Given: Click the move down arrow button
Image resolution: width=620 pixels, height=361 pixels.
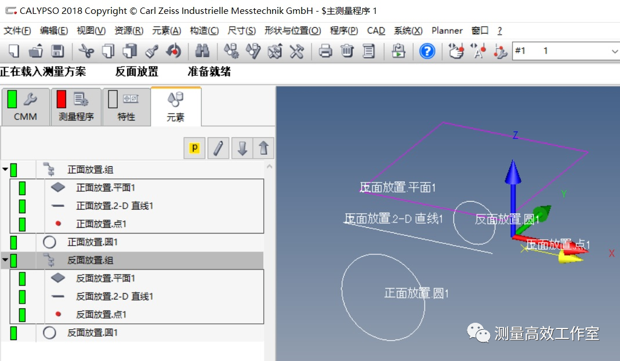Looking at the screenshot, I should [x=242, y=148].
